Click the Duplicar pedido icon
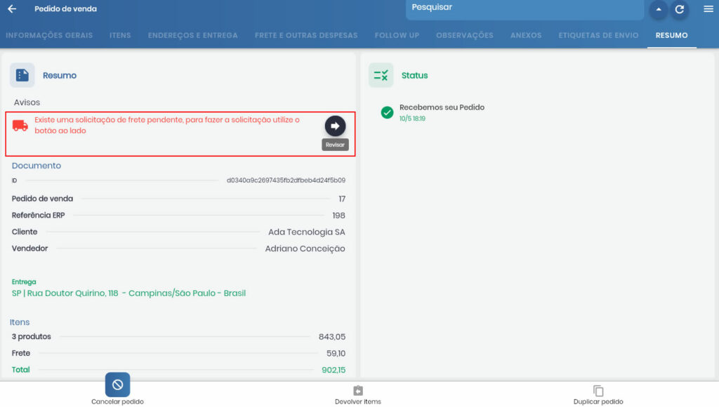 point(598,391)
